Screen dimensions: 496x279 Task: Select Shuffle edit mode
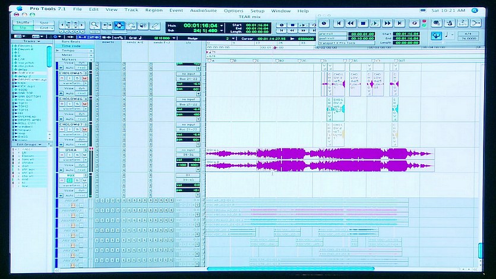[23, 23]
